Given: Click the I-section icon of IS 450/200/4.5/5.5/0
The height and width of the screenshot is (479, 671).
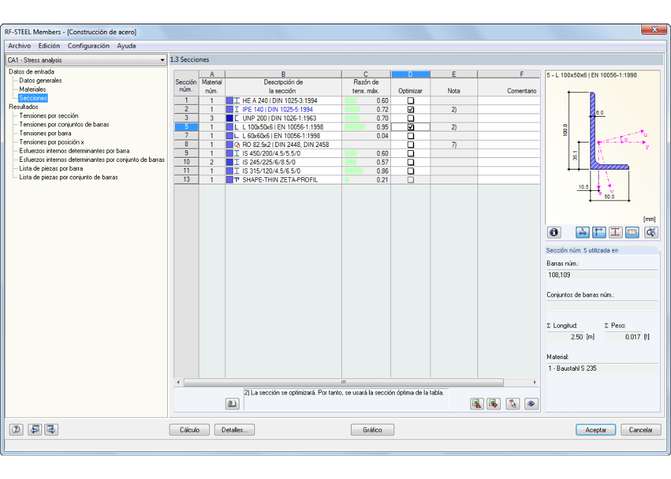Looking at the screenshot, I should 237,153.
